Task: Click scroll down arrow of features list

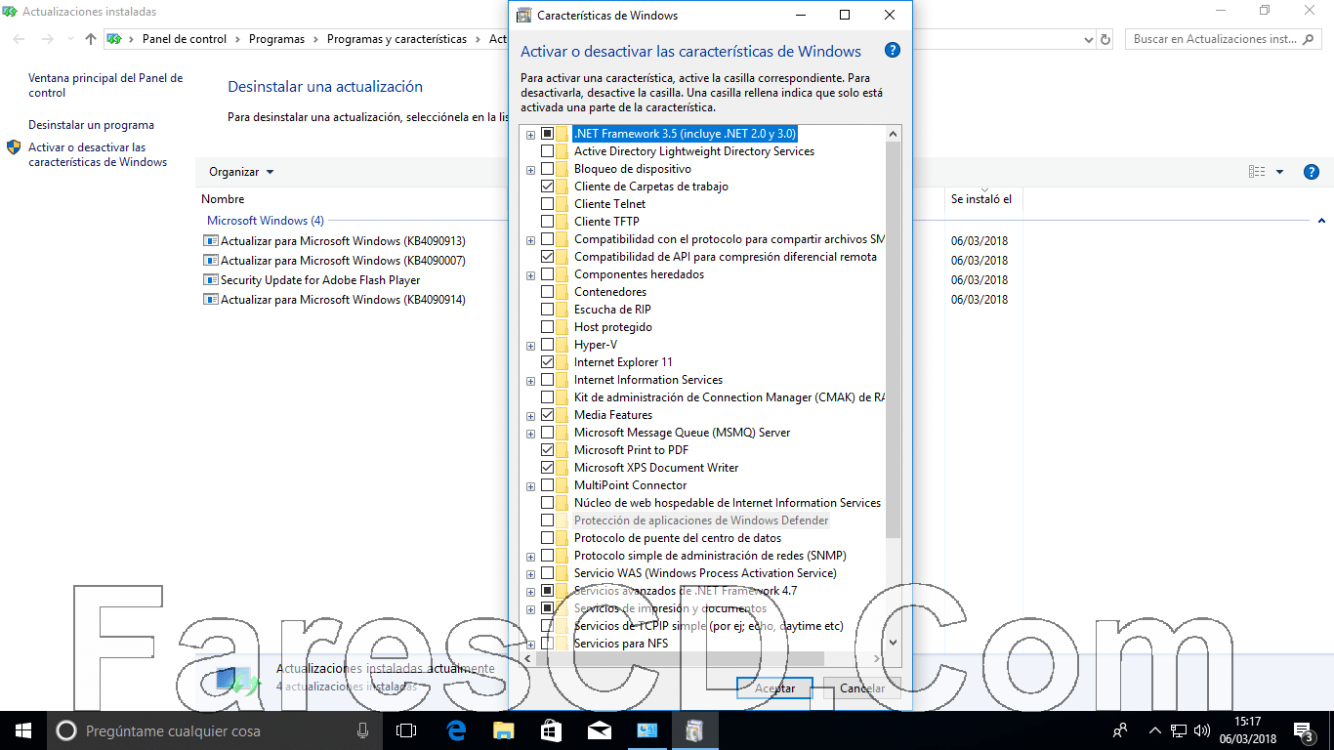Action: click(893, 643)
